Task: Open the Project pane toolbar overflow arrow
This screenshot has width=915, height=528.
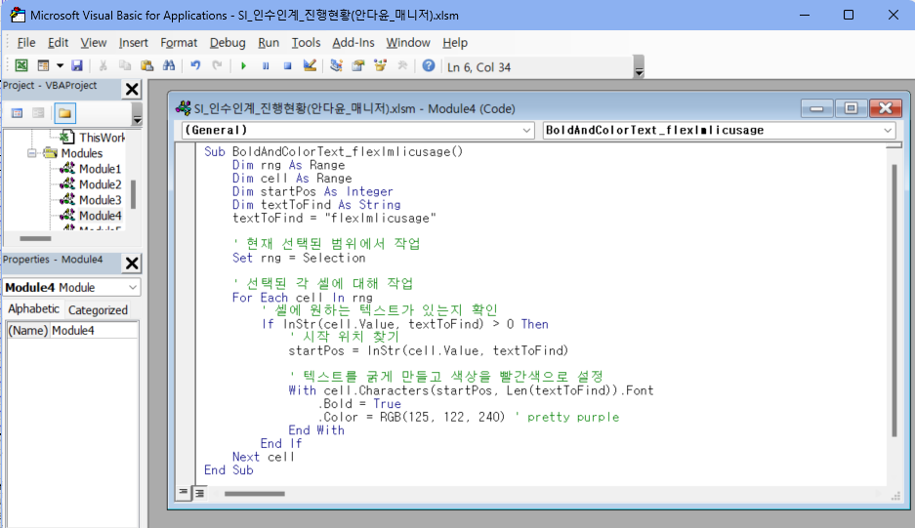Action: 137,114
